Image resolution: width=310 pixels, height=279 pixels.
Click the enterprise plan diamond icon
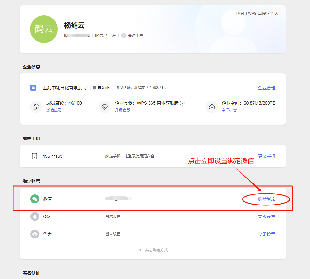tap(105, 107)
